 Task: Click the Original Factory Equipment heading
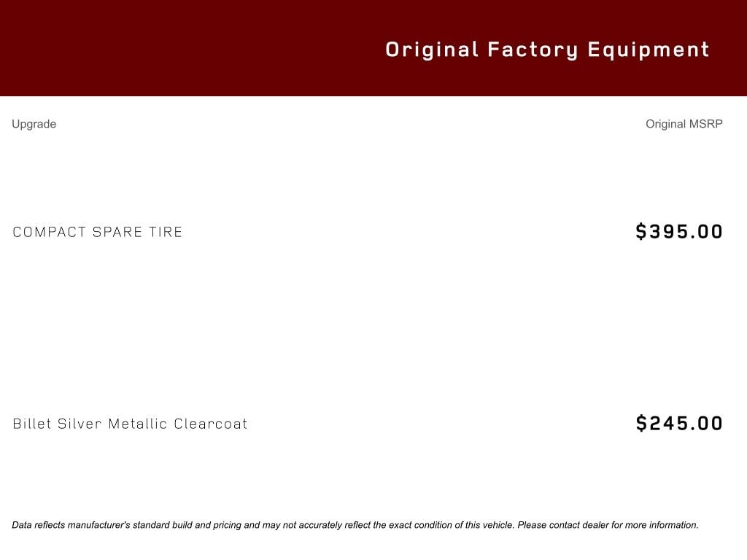[547, 50]
